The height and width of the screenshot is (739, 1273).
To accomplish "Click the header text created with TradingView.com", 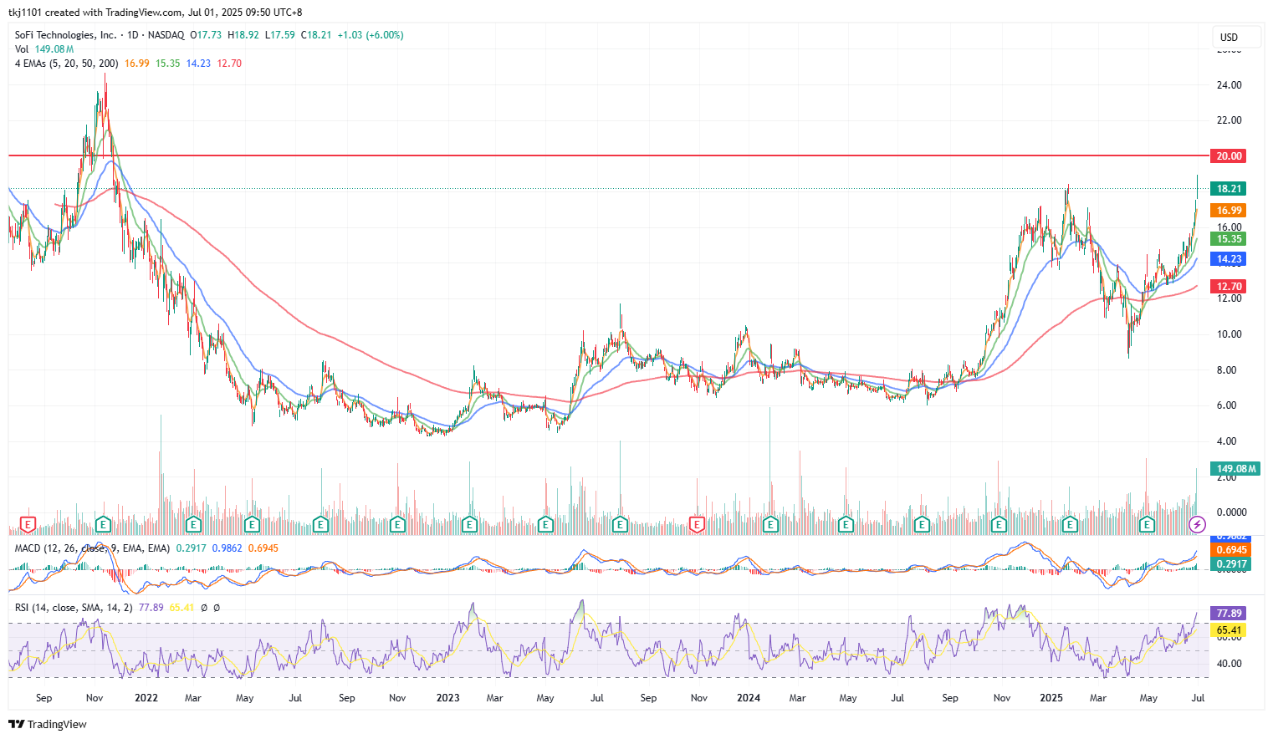I will (110, 13).
